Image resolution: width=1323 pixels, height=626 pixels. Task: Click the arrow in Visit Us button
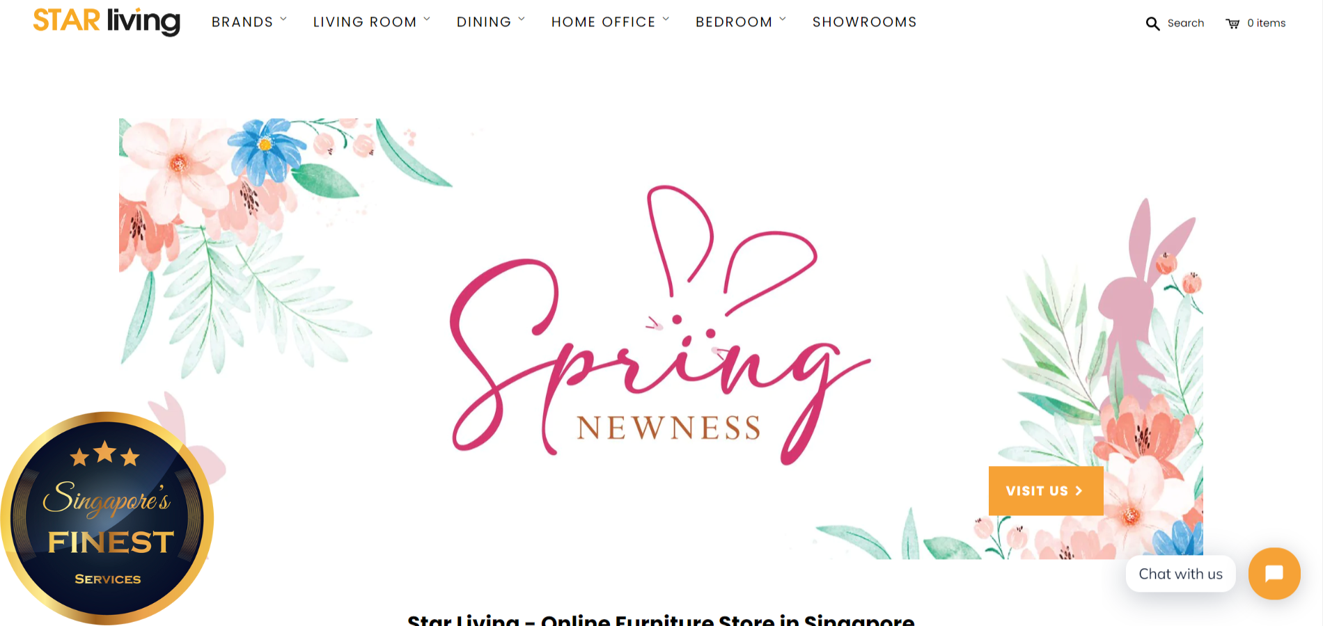(x=1079, y=491)
